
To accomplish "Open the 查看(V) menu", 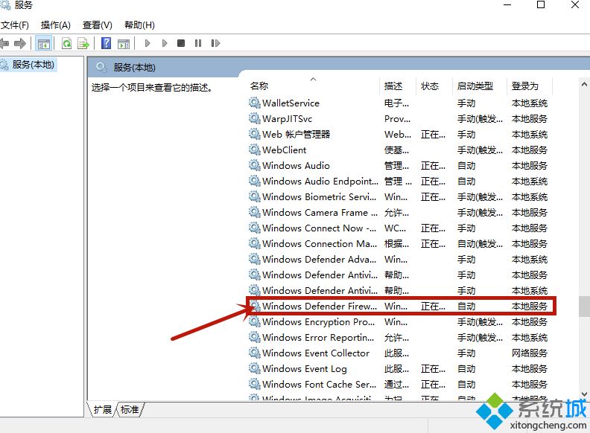I will point(98,25).
